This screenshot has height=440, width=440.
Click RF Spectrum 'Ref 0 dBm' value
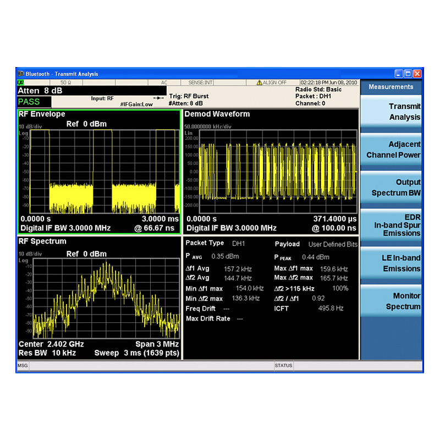pyautogui.click(x=86, y=254)
